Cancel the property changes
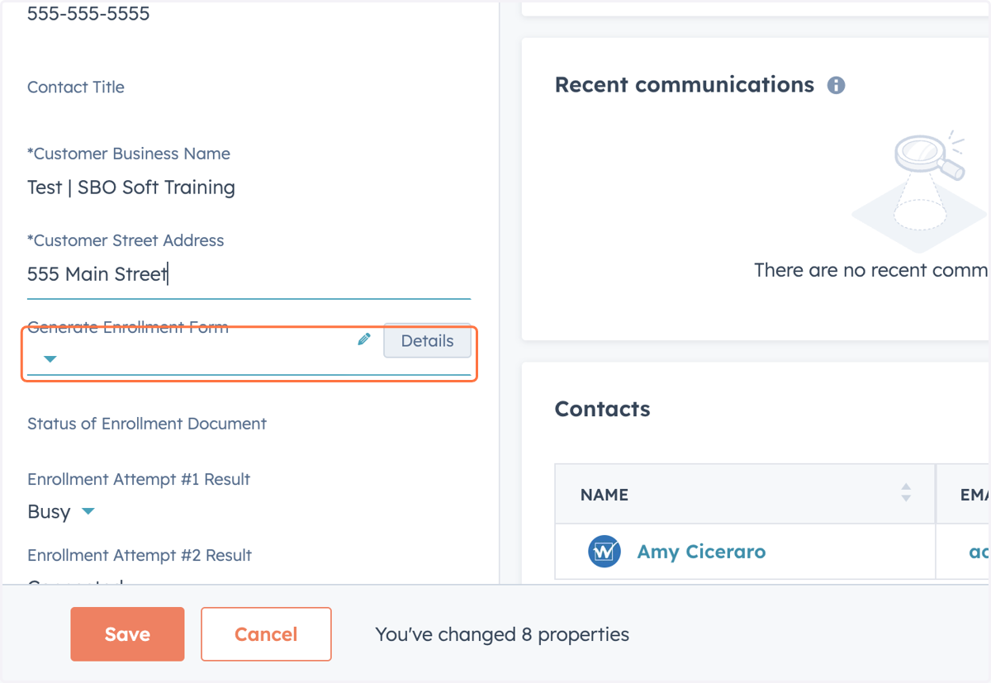Image resolution: width=991 pixels, height=683 pixels. pos(266,634)
